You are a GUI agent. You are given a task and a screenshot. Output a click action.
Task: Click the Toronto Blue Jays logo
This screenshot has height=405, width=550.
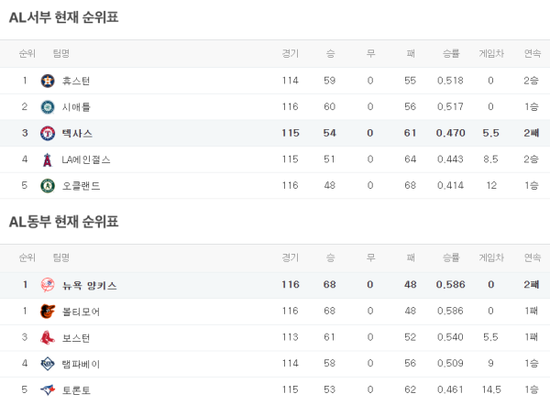click(x=48, y=390)
